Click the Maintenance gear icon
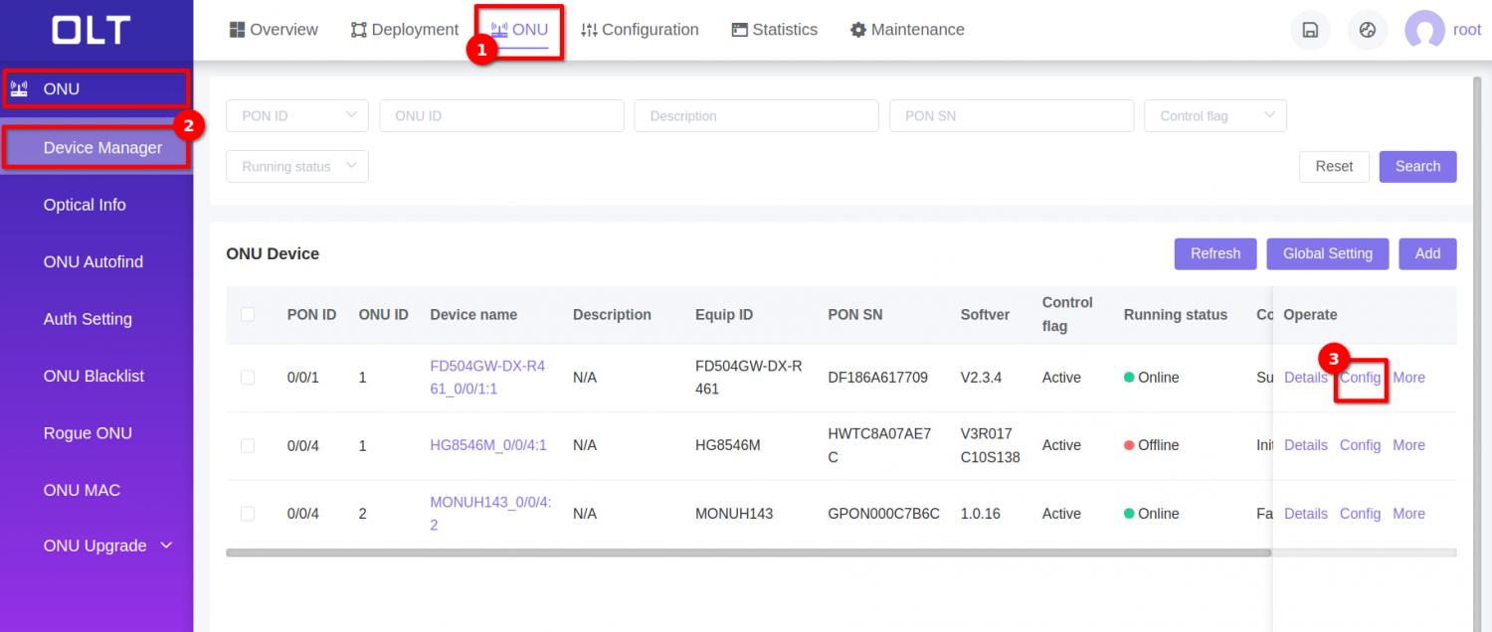 [857, 30]
